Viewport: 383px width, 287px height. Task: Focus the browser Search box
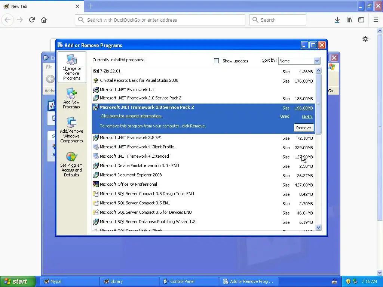pos(278,20)
